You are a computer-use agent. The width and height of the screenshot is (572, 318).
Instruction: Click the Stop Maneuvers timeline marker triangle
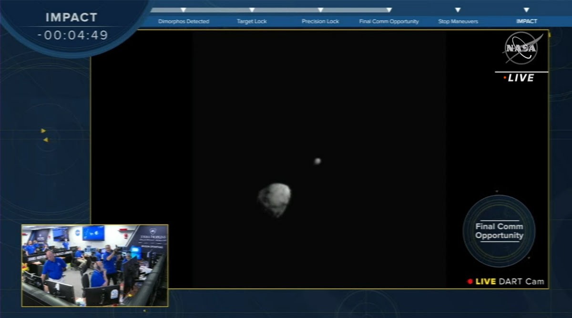point(458,10)
